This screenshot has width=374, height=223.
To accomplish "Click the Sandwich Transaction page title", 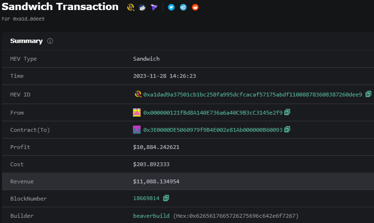I will [60, 7].
